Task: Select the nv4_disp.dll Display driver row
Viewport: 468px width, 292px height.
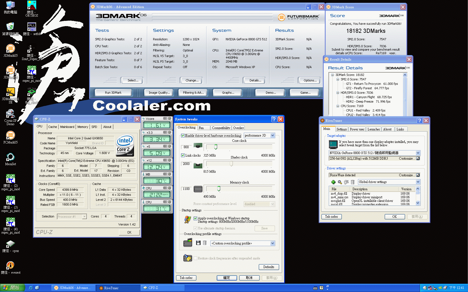Action: tap(372, 194)
